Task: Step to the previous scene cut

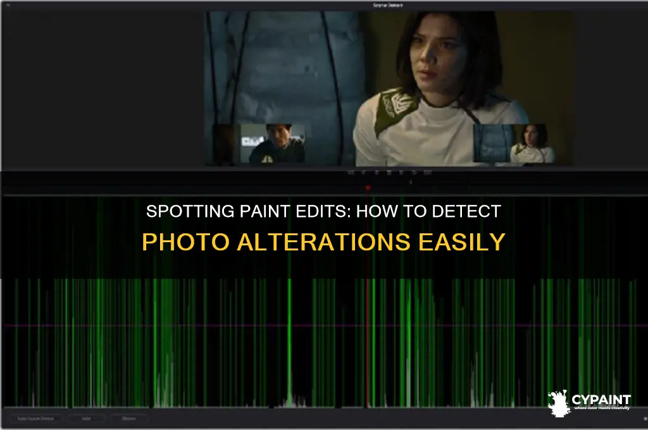Action: point(363,173)
